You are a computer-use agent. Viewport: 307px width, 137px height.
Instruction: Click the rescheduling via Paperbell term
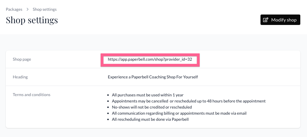click(150, 119)
